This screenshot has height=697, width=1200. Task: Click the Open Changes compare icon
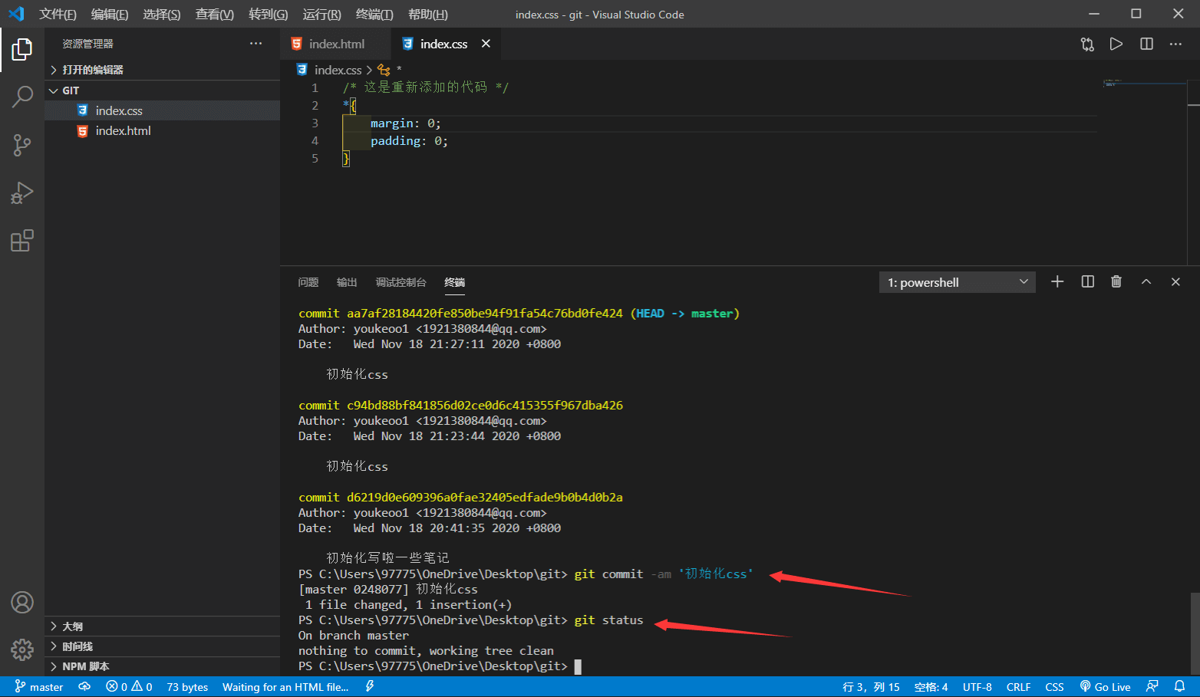tap(1087, 44)
